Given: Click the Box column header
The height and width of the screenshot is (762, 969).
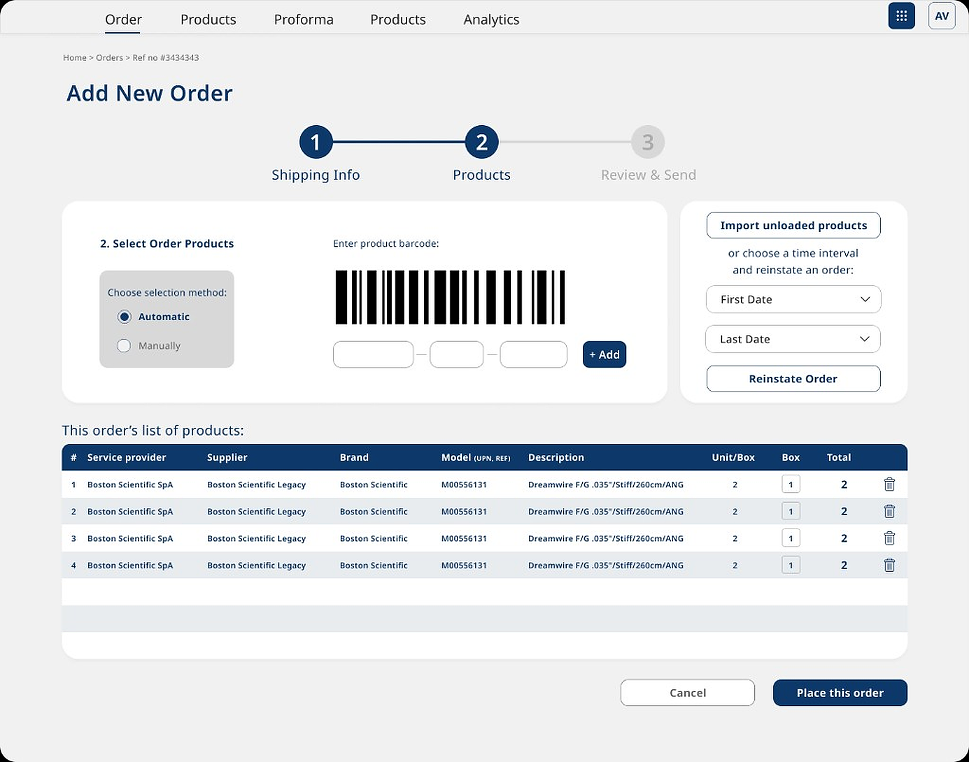Looking at the screenshot, I should [791, 458].
